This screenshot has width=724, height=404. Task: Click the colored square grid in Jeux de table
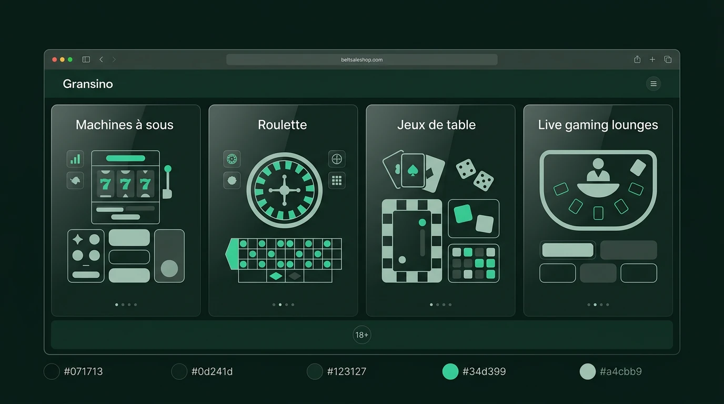(474, 263)
